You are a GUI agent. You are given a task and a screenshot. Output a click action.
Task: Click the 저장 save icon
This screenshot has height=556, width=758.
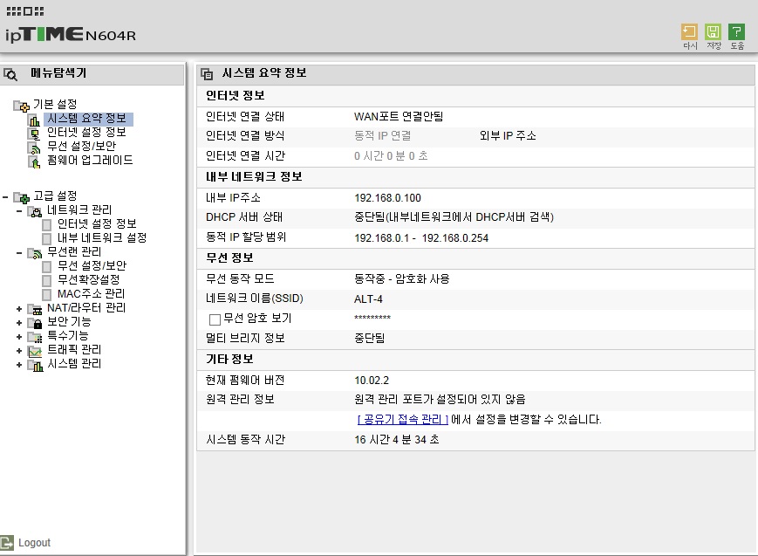tap(713, 32)
